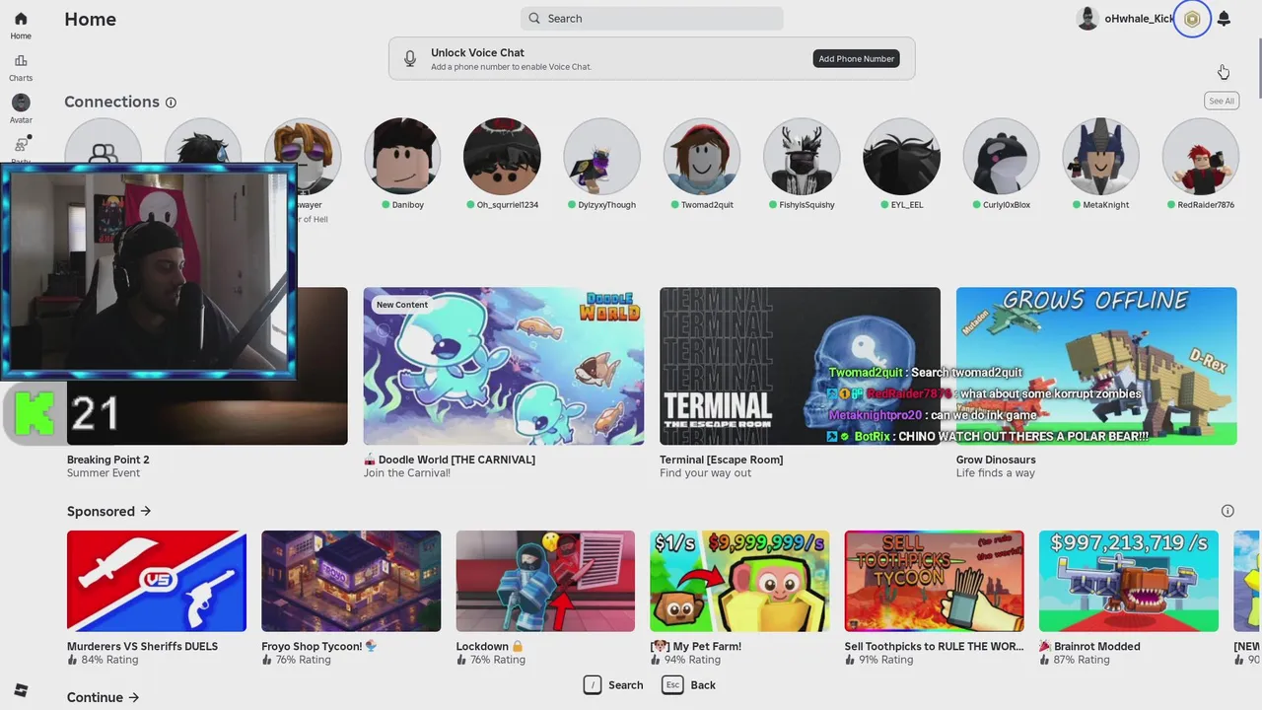Open Froyo Shop Tycoon thumbnail

pyautogui.click(x=351, y=581)
